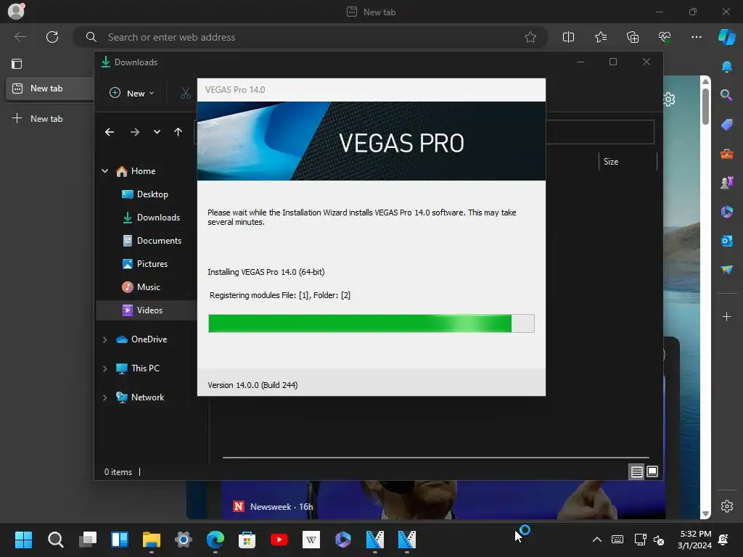Click the browser refresh icon

coord(52,37)
